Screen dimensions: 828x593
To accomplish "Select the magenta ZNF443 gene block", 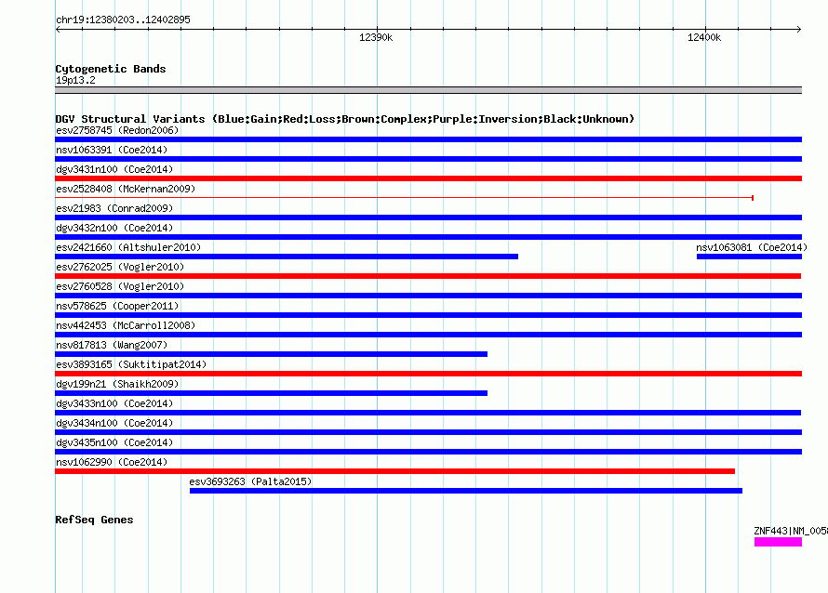I will tap(778, 542).
